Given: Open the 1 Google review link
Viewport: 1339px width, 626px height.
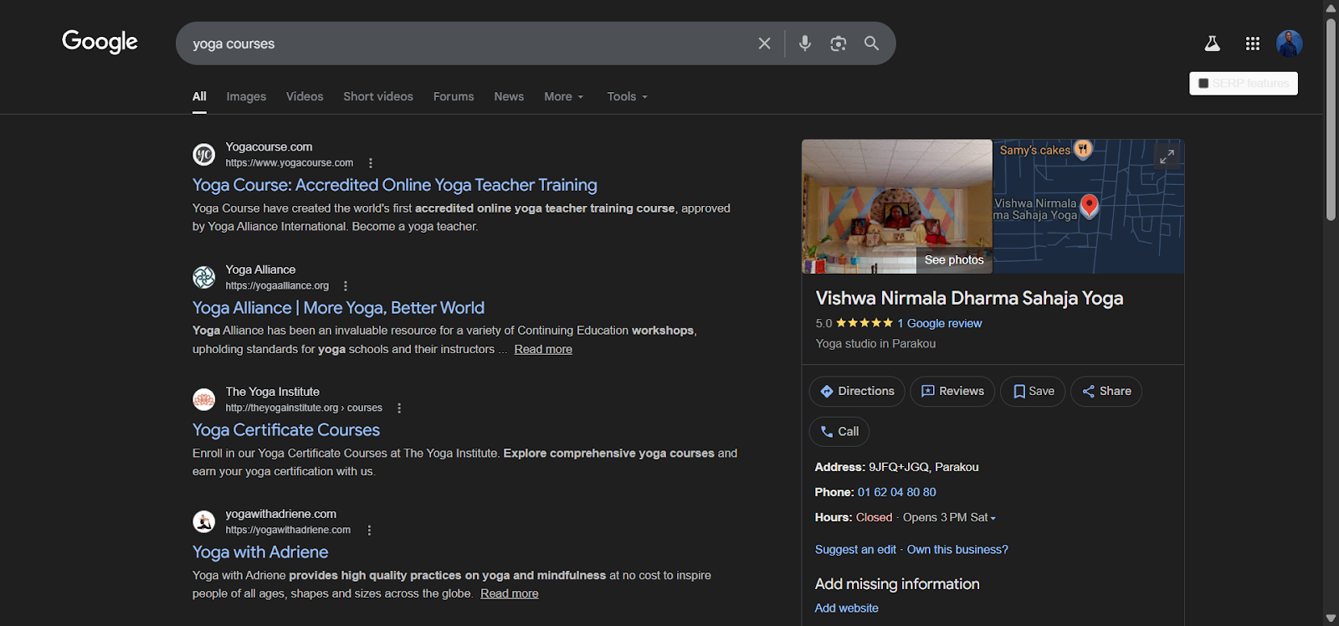Looking at the screenshot, I should tap(940, 323).
